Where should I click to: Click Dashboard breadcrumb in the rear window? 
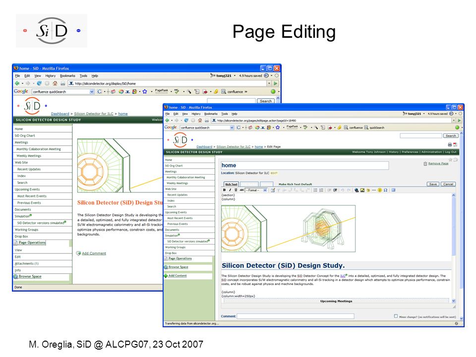pos(60,114)
